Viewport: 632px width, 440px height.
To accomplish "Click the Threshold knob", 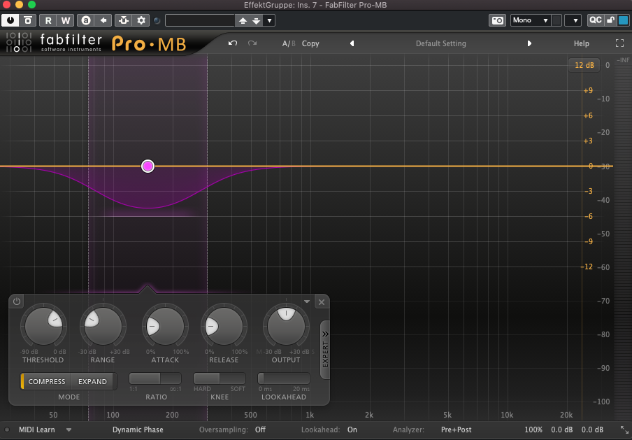I will click(43, 326).
